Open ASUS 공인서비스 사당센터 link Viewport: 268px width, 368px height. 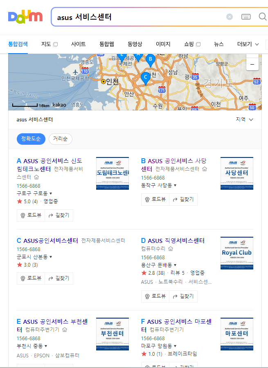tap(173, 165)
